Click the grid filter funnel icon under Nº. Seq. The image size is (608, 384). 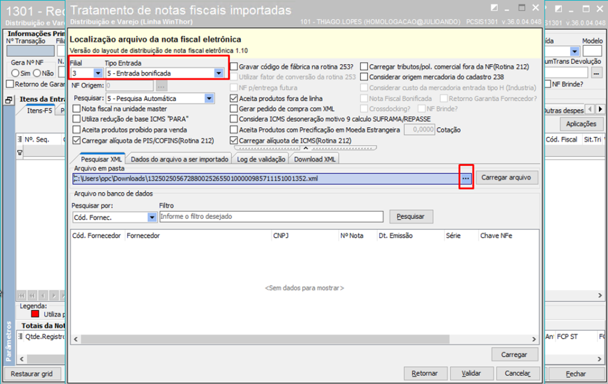pos(20,153)
